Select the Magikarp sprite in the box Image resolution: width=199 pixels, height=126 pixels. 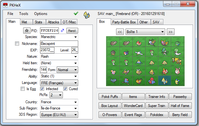tap(165, 71)
